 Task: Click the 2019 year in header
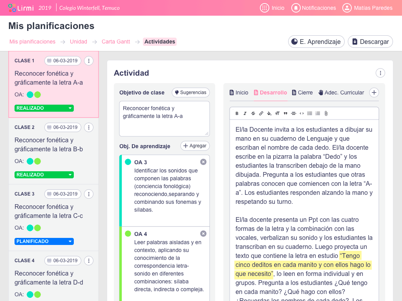45,8
